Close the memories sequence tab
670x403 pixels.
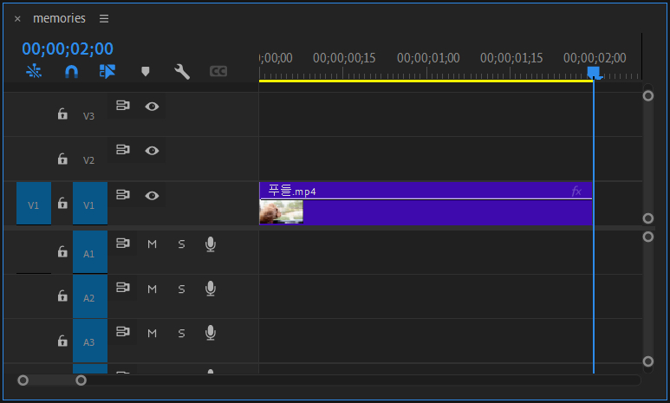[x=17, y=19]
